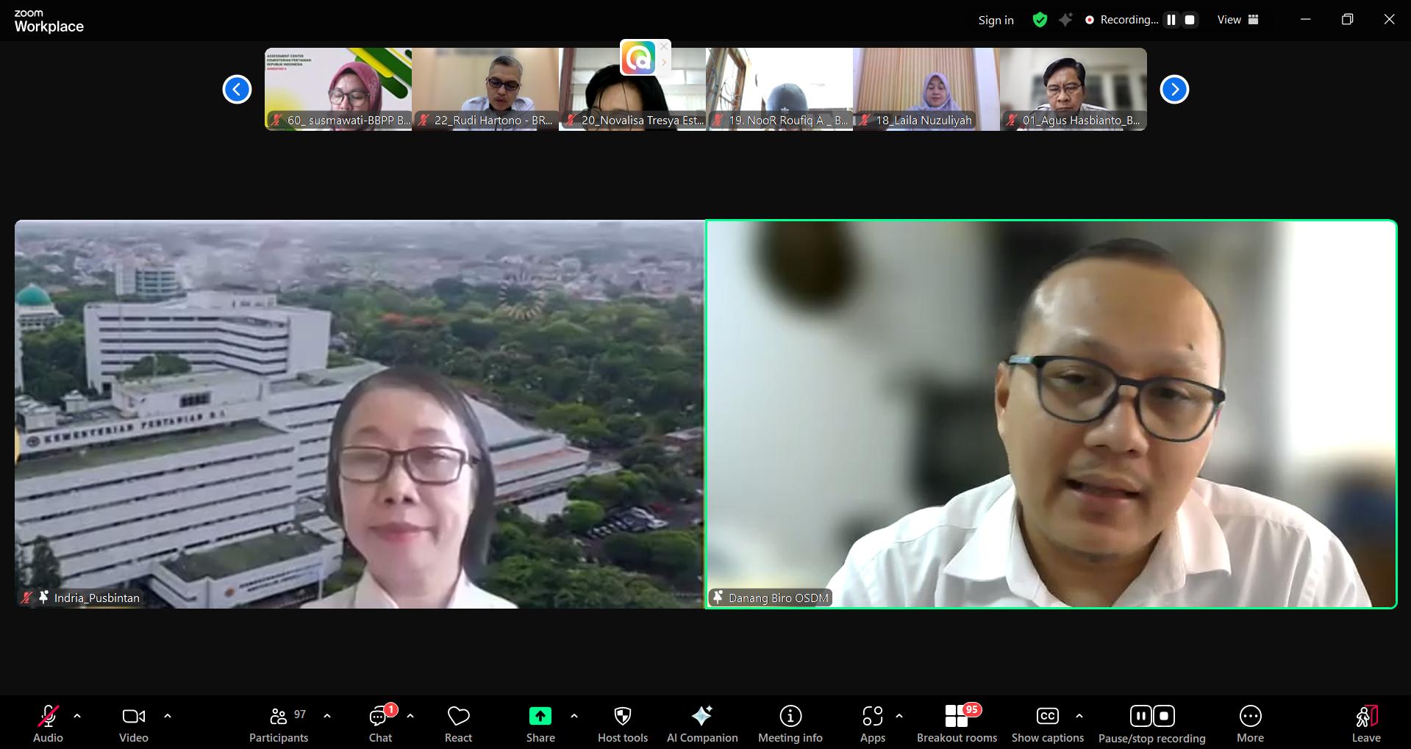Leave the meeting

tap(1365, 723)
